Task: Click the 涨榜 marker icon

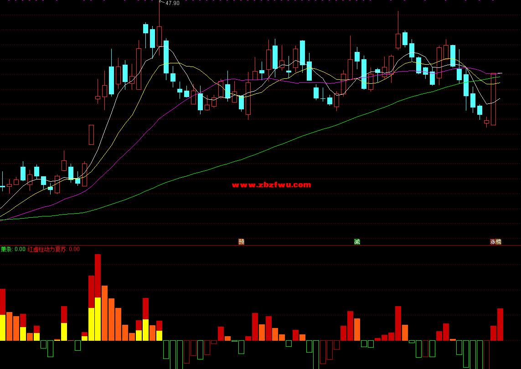Action: [495, 241]
